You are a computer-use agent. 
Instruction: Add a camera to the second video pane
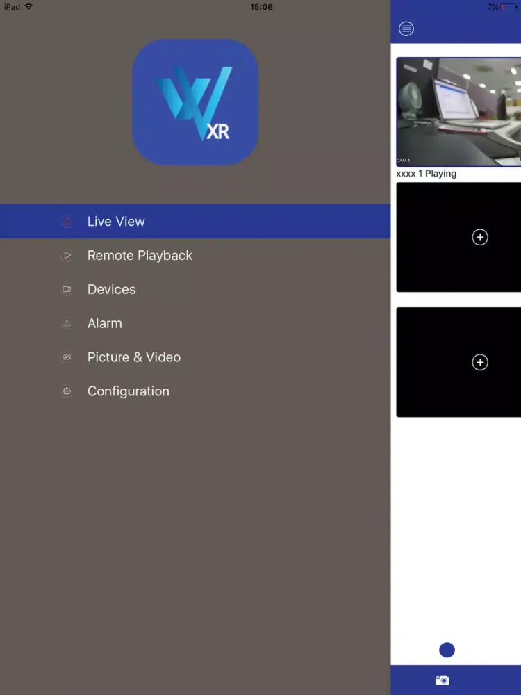click(480, 237)
